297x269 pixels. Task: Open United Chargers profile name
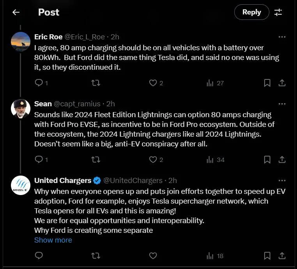tap(63, 181)
